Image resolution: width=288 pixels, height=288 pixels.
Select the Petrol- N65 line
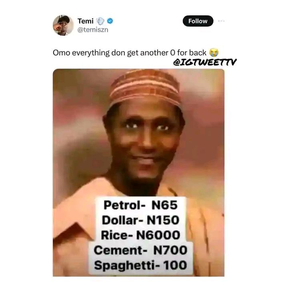(140, 205)
